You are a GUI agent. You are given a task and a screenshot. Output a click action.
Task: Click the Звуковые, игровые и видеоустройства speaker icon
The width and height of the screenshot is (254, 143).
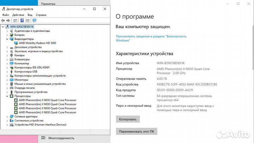[x=12, y=51]
